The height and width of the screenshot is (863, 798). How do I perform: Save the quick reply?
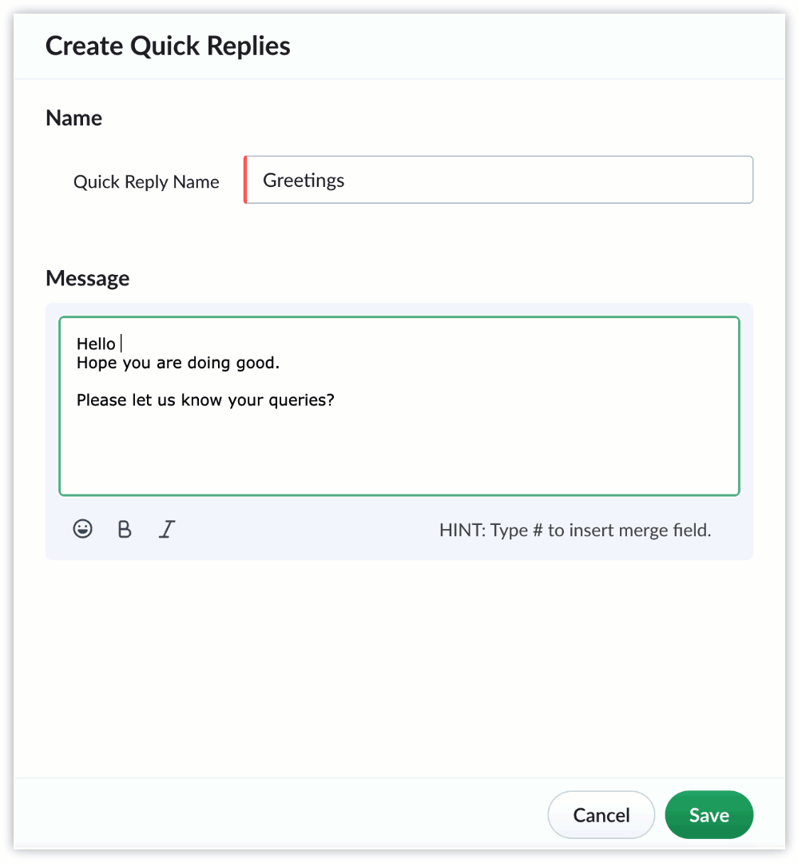709,815
